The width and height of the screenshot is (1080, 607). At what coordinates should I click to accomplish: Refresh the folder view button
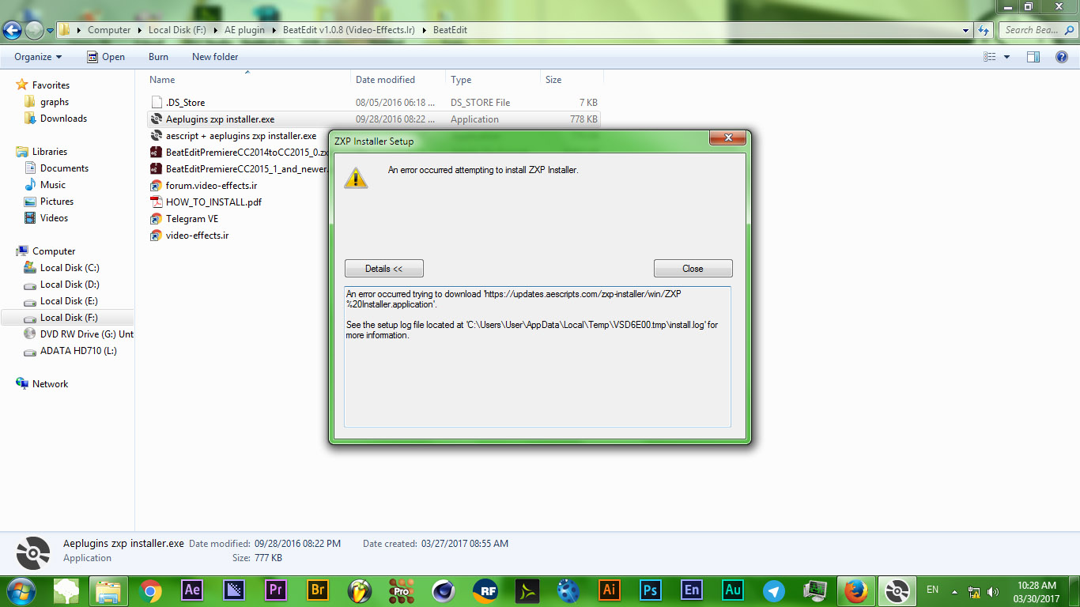(x=984, y=30)
